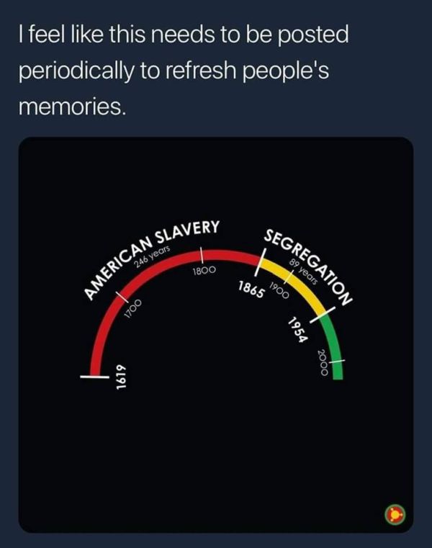Select the 1954 year marker
The image size is (432, 548).
pos(296,331)
